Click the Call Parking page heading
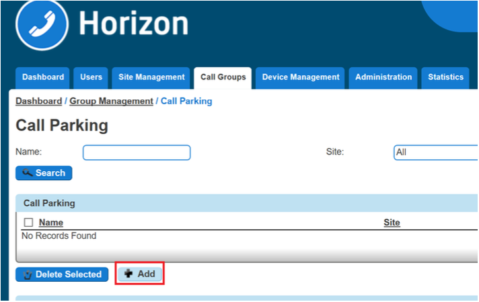 tap(62, 126)
